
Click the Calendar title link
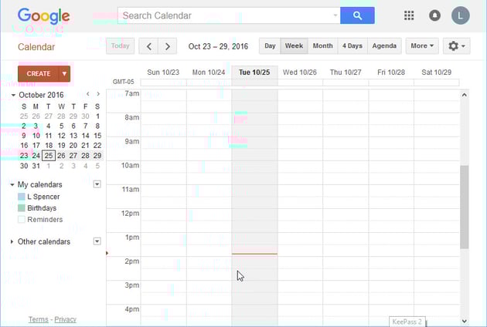[x=36, y=47]
